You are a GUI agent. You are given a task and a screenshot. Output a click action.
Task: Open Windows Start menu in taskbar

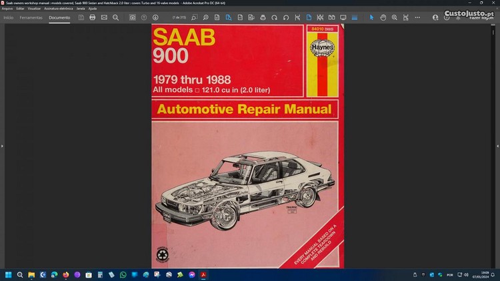click(x=9, y=274)
